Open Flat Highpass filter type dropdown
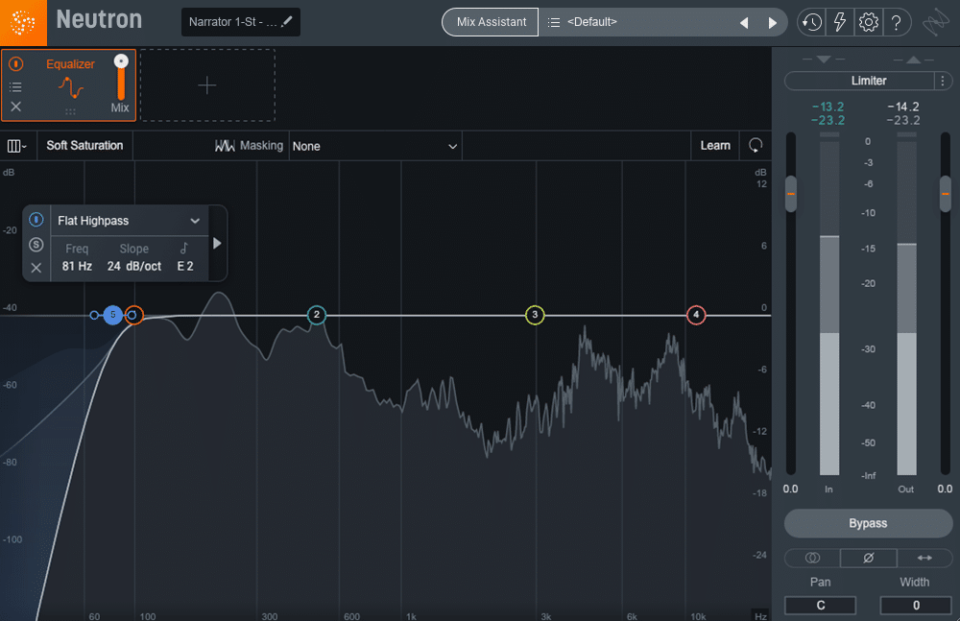 pyautogui.click(x=130, y=221)
